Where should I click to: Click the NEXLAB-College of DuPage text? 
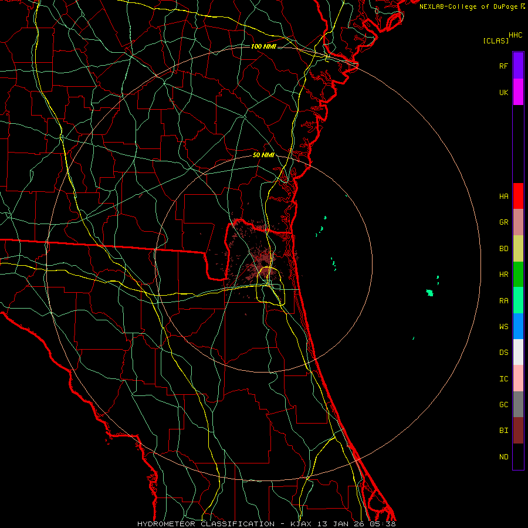(x=468, y=6)
